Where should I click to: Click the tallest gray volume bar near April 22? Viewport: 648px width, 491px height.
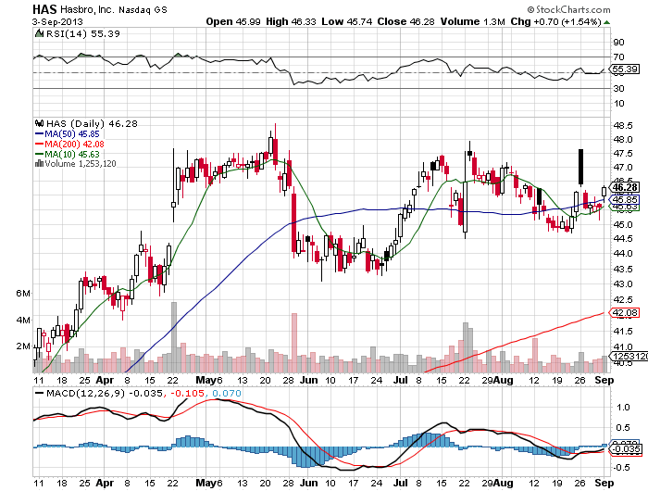[174, 337]
